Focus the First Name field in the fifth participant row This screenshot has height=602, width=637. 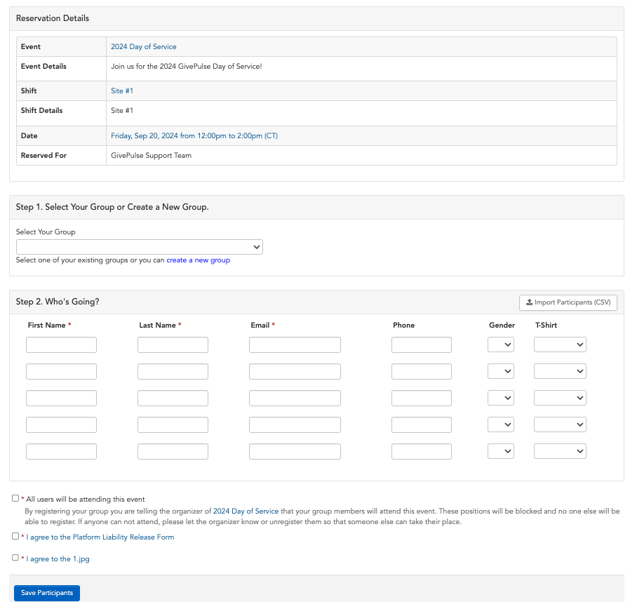point(61,452)
